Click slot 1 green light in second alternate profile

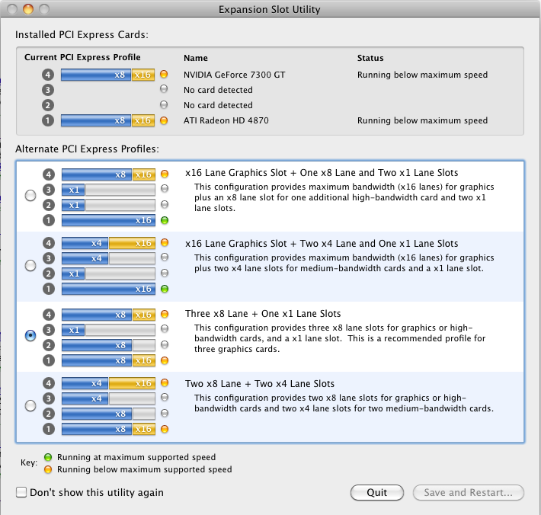click(165, 289)
